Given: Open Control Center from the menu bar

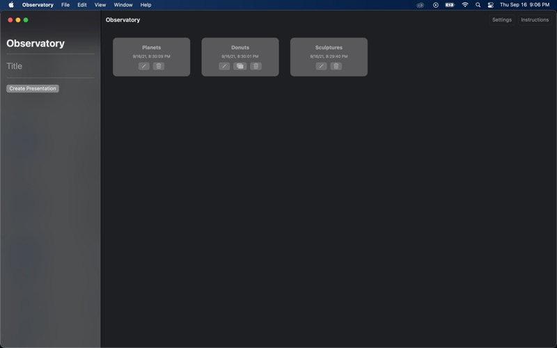Looking at the screenshot, I should 491,5.
